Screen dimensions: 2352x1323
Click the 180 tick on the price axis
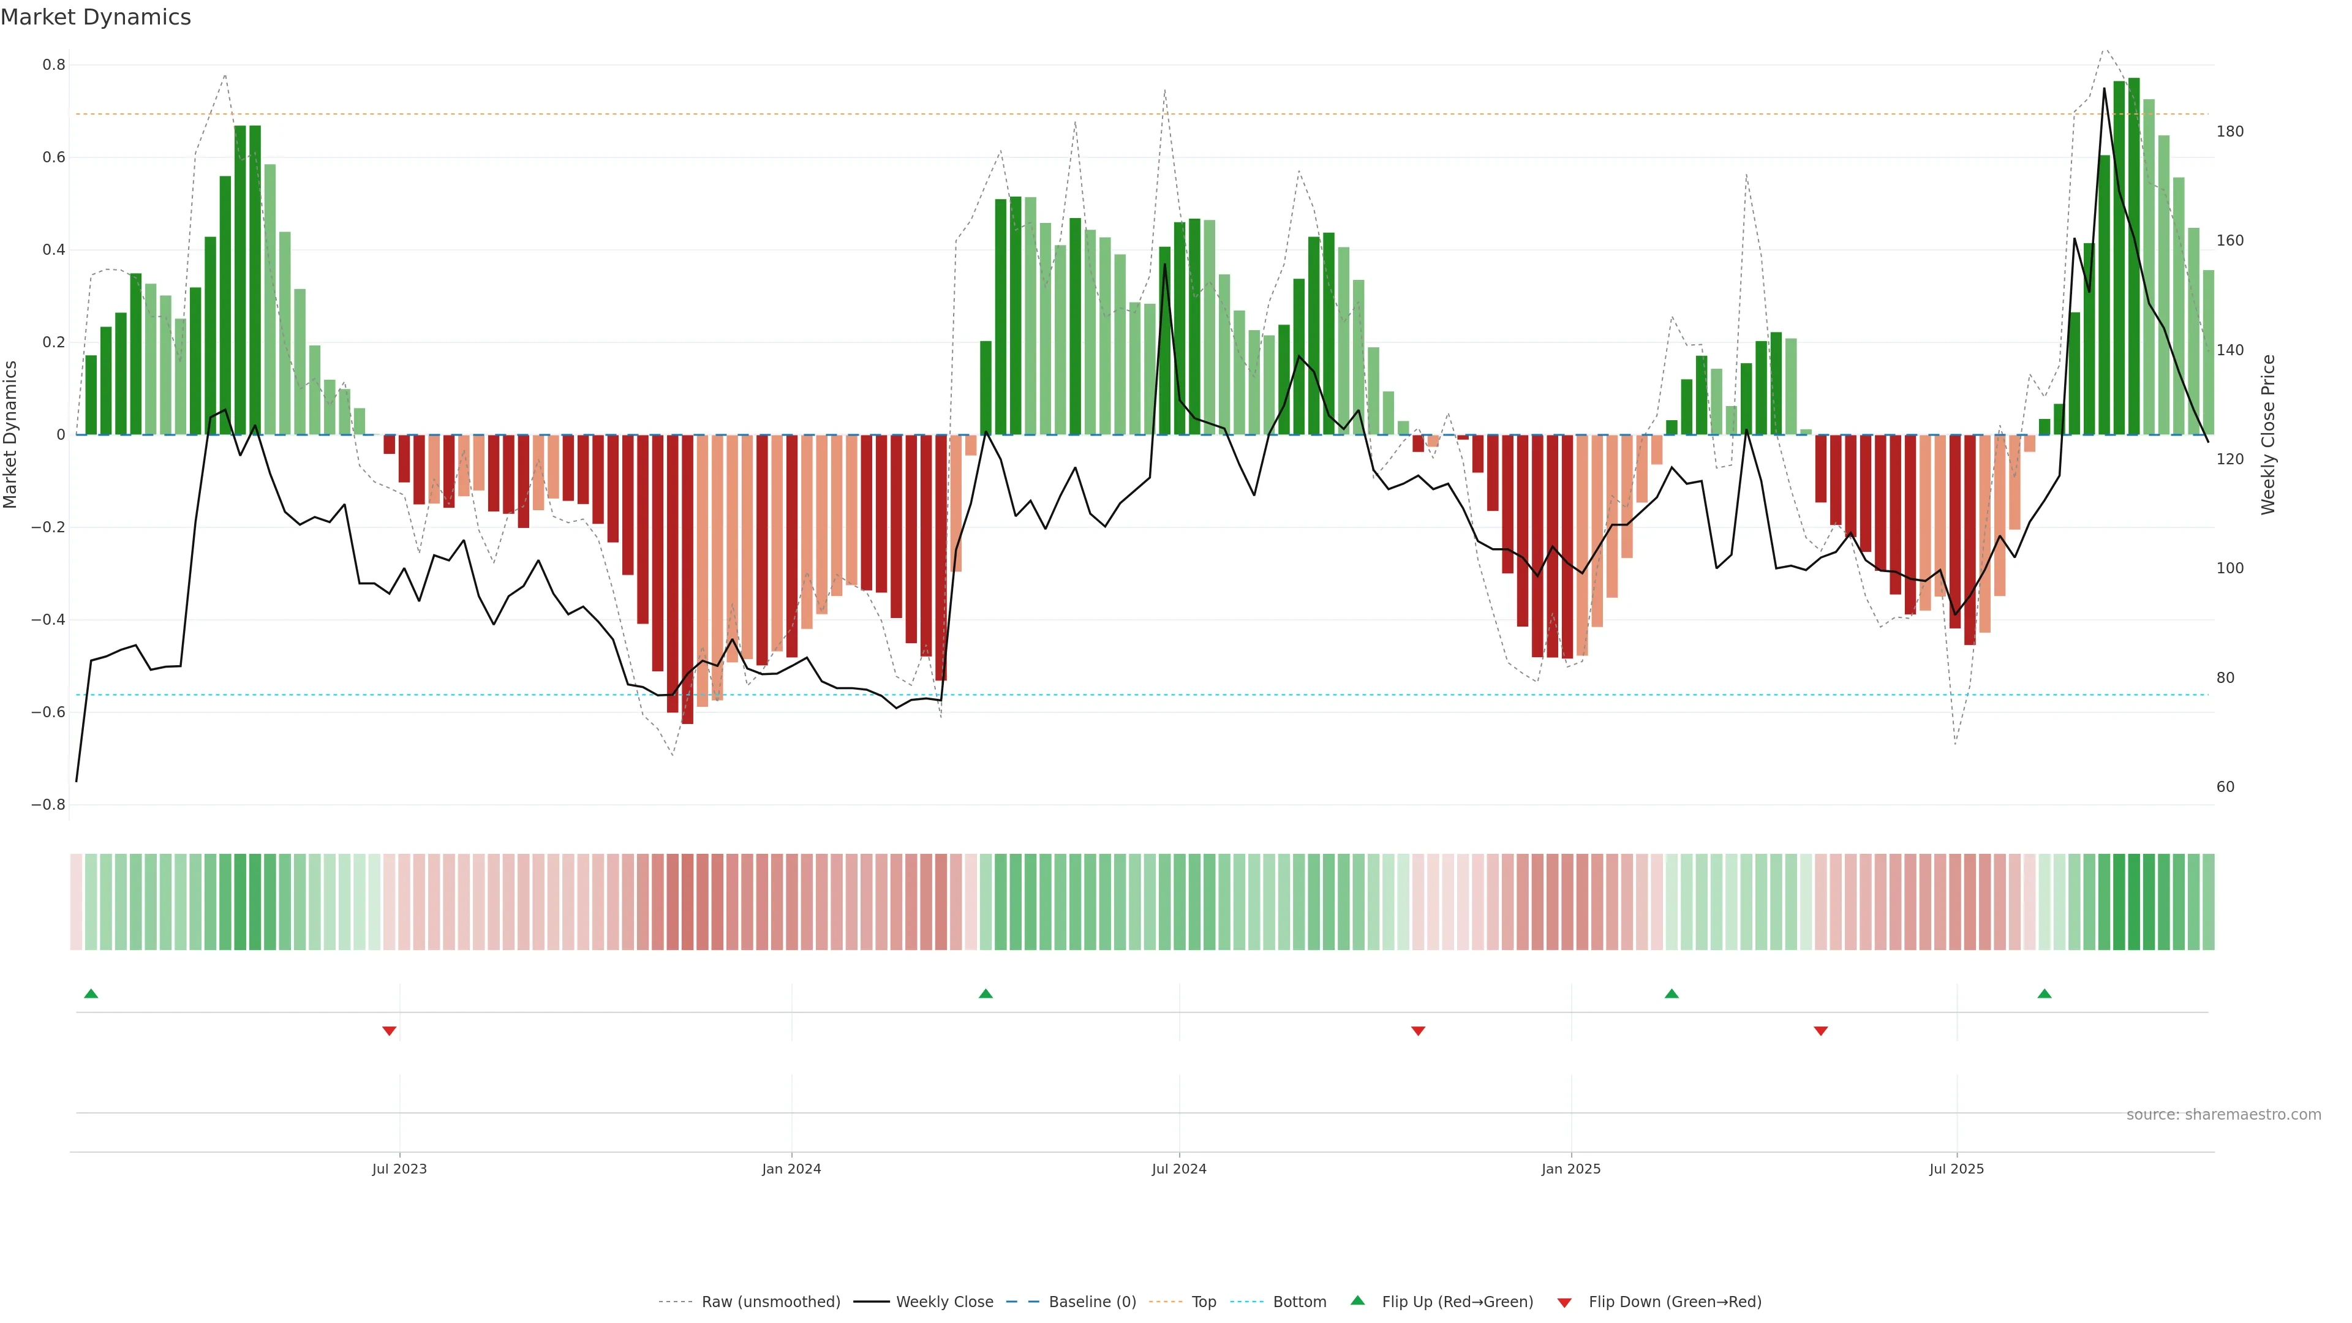pyautogui.click(x=2229, y=132)
